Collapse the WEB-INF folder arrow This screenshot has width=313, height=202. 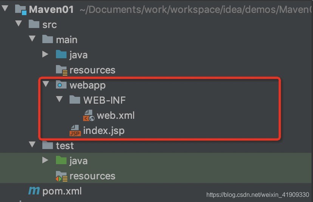(59, 99)
